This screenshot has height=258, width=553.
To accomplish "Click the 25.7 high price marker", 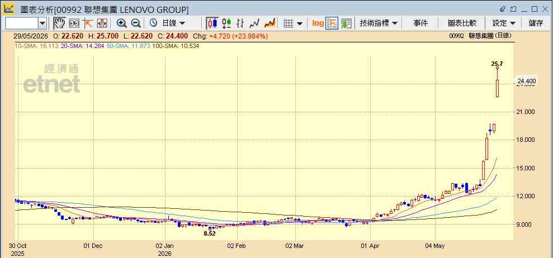I will point(497,64).
